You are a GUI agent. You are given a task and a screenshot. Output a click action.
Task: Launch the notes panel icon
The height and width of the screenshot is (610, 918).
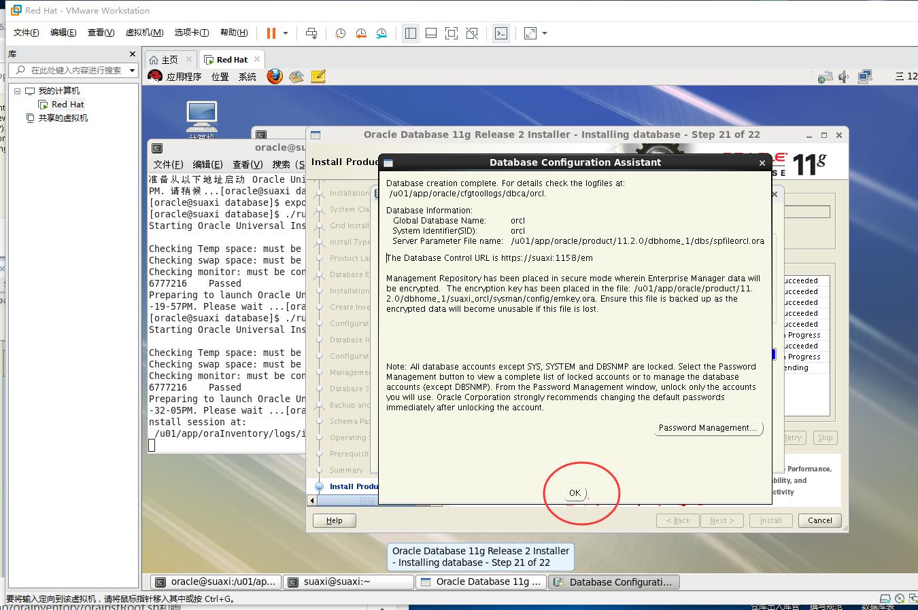[x=318, y=77]
